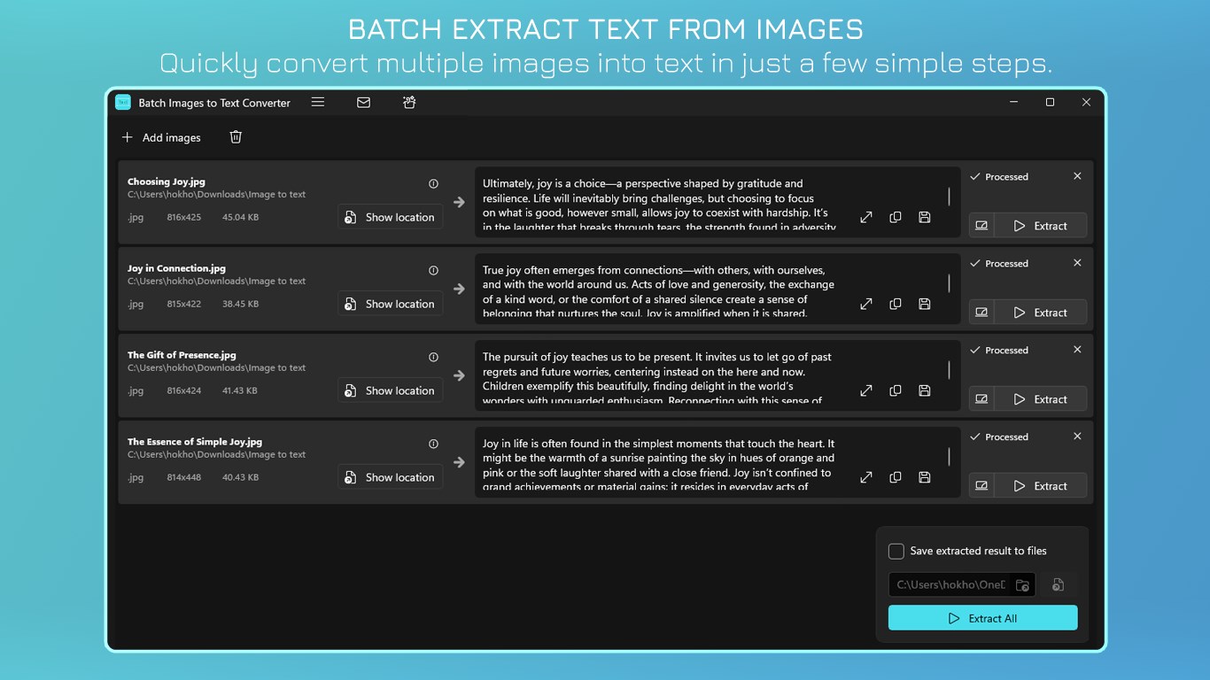
Task: Click extracted text starting 'True joy often emerges'
Action: 657,291
